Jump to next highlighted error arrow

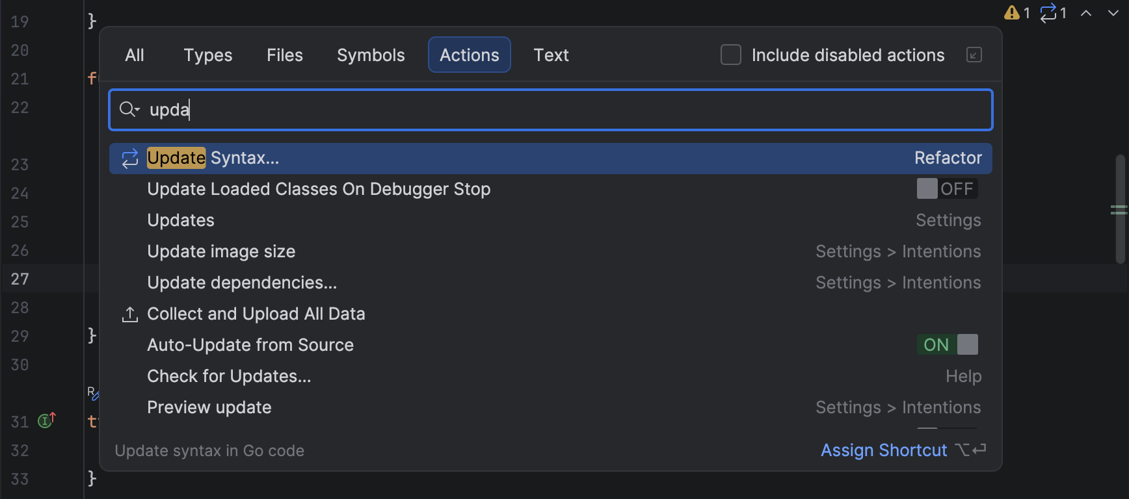pyautogui.click(x=1113, y=13)
